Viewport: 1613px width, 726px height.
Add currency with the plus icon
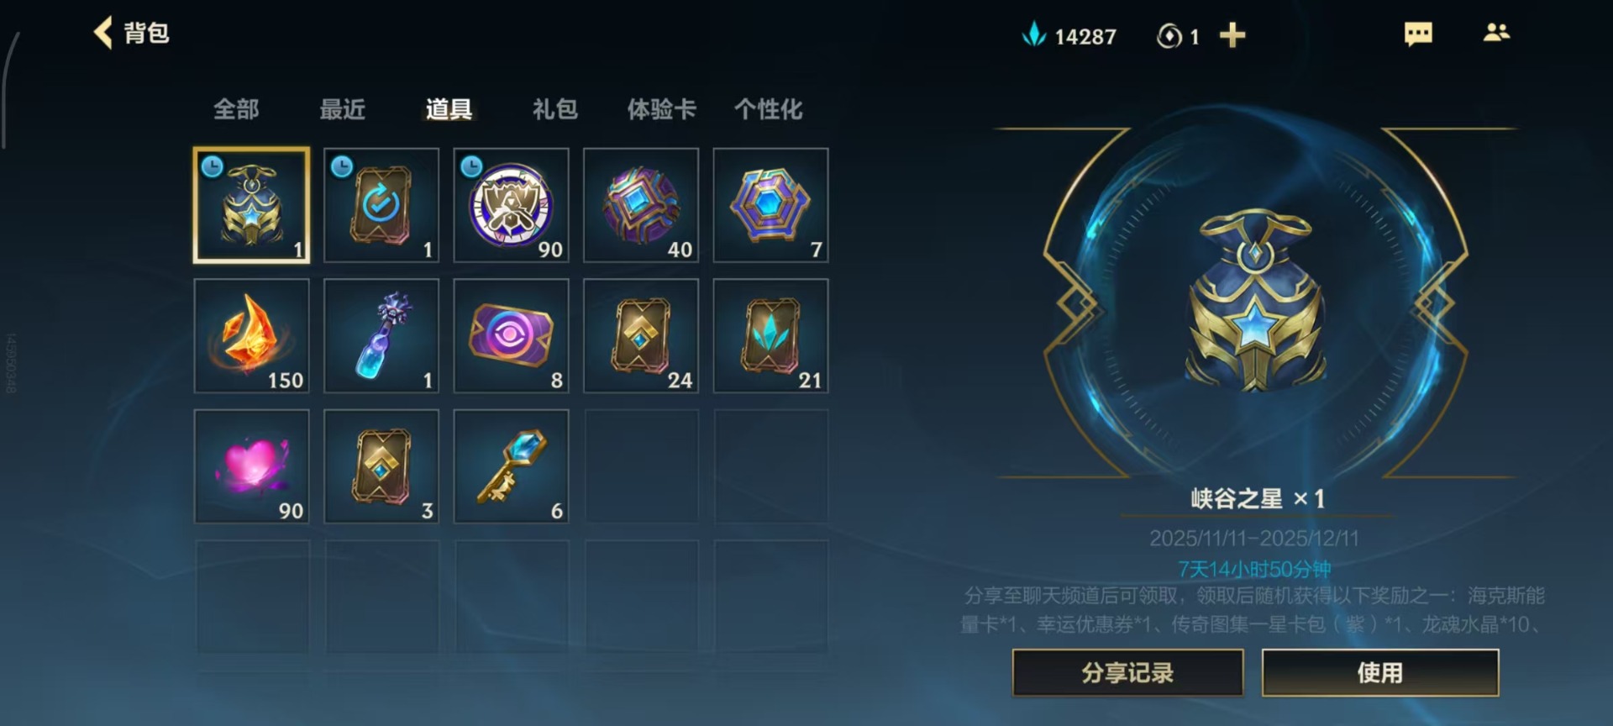[x=1232, y=35]
